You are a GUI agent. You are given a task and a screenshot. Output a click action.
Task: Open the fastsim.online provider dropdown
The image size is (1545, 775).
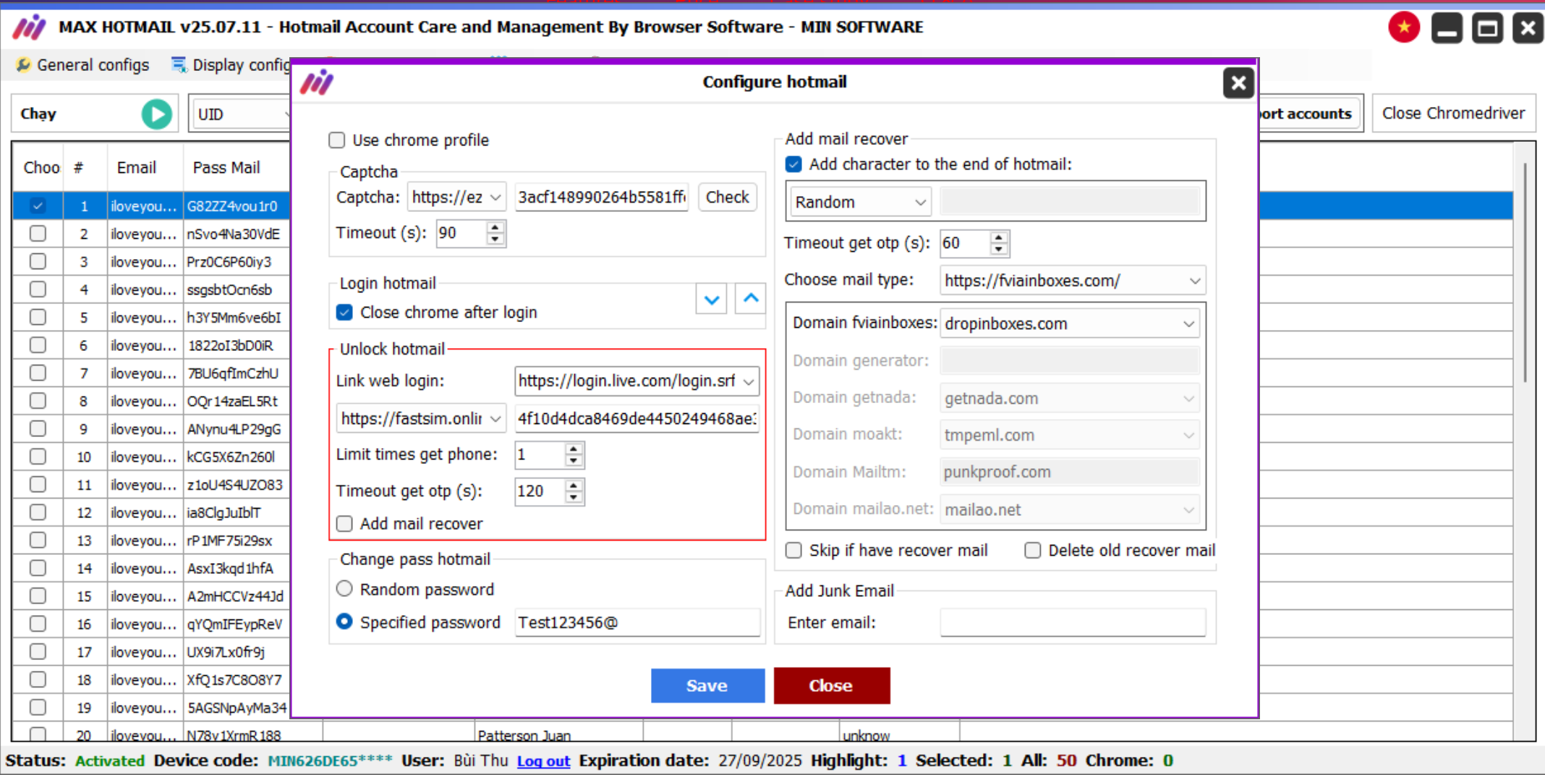click(421, 419)
